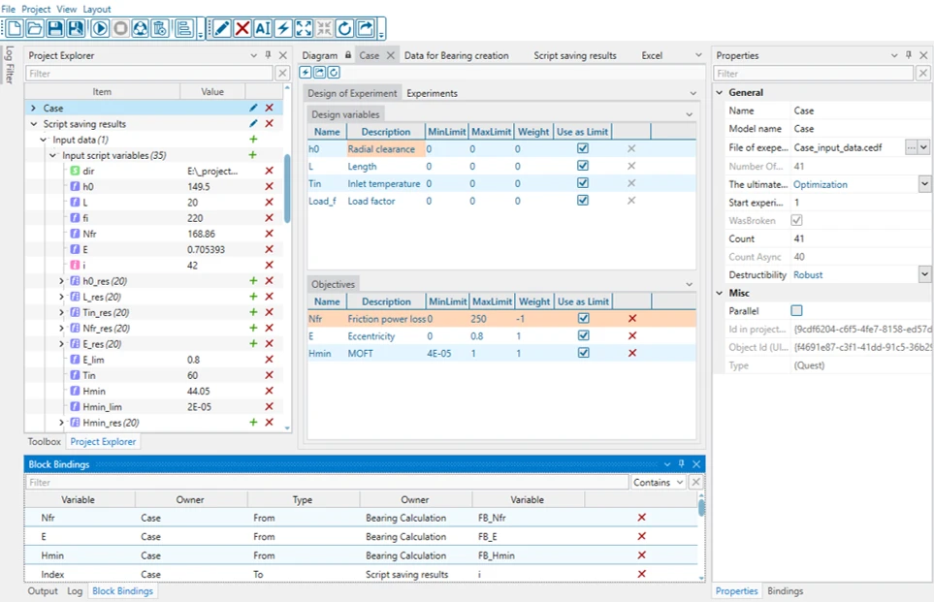Image resolution: width=934 pixels, height=602 pixels.
Task: Click the fit-to-screen expand arrows icon
Action: coord(304,29)
